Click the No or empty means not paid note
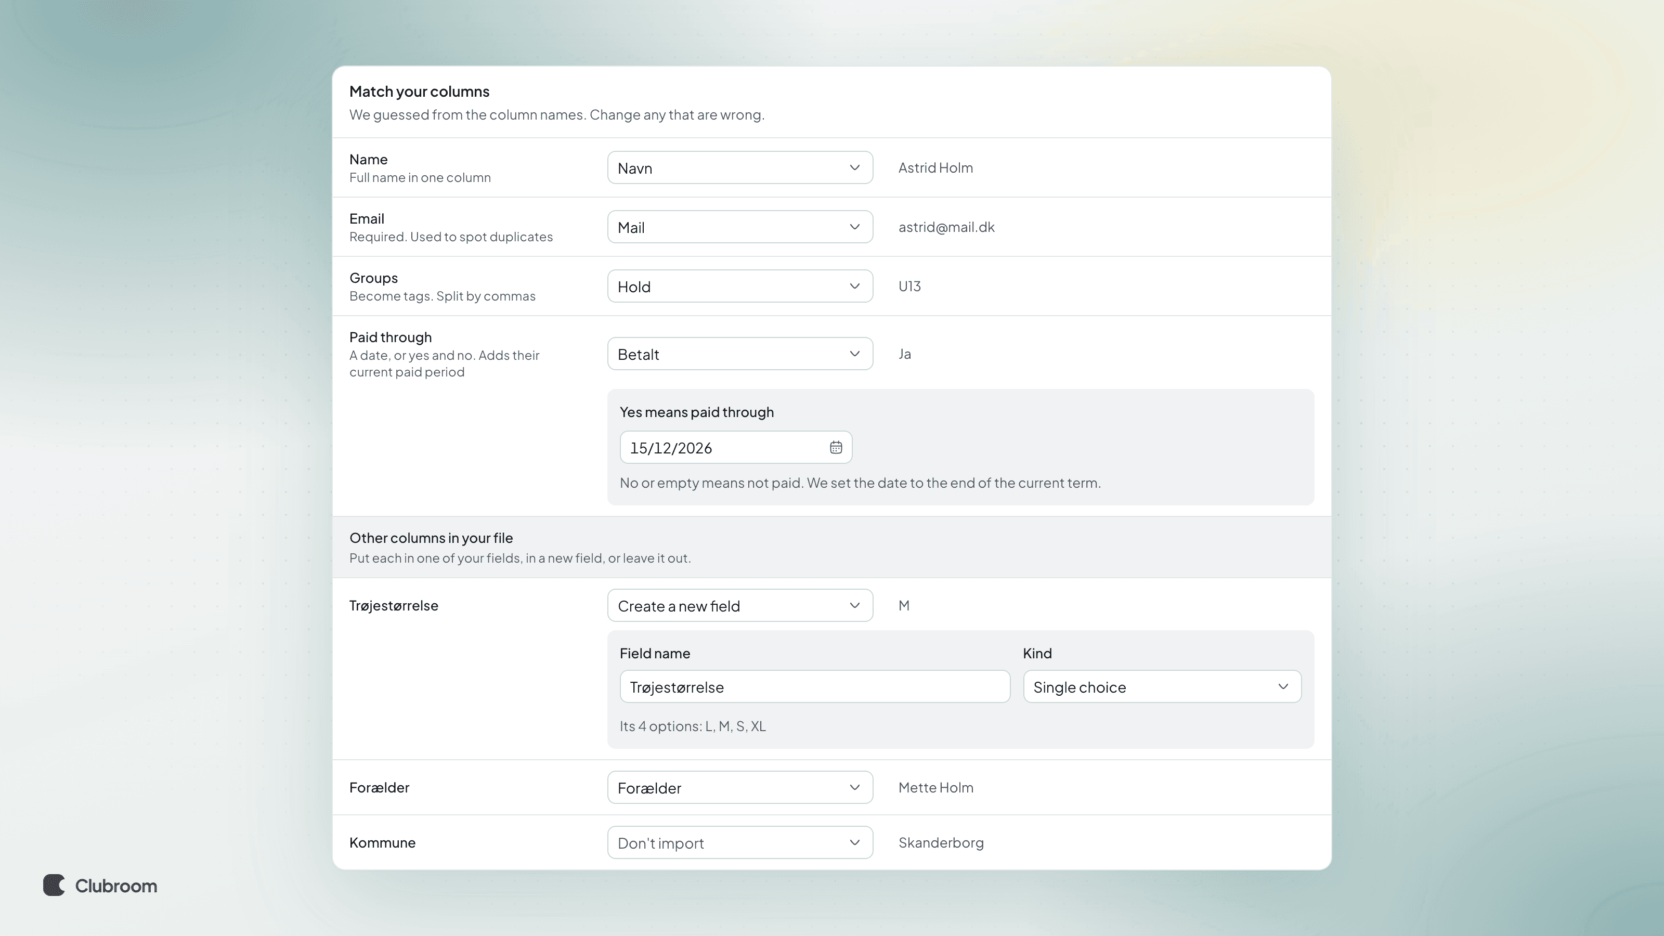1664x936 pixels. pos(860,483)
